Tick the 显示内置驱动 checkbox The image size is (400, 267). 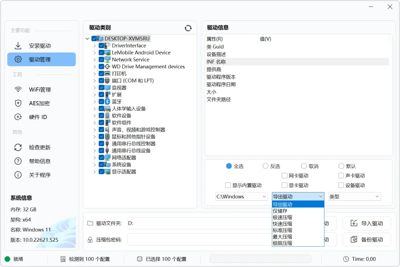[228, 185]
